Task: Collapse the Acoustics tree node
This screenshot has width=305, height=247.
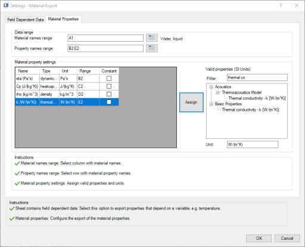Action: [x=211, y=87]
